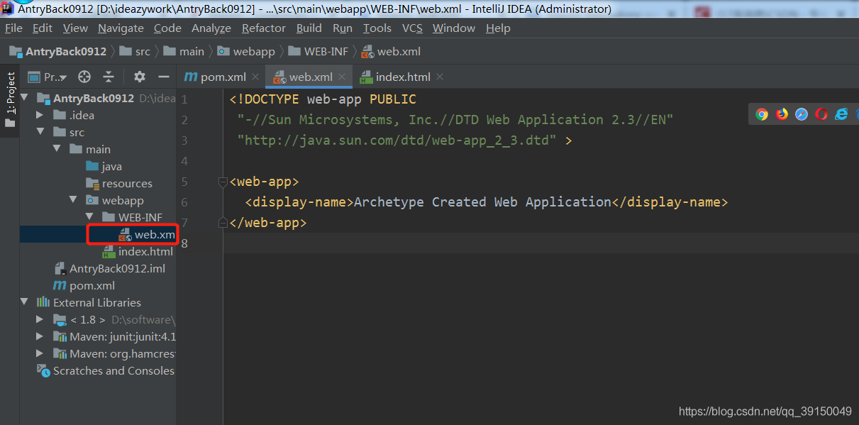Open page in Safari browser icon
The width and height of the screenshot is (859, 425).
[802, 114]
